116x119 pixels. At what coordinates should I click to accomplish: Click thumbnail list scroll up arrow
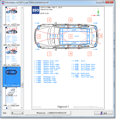(22, 8)
